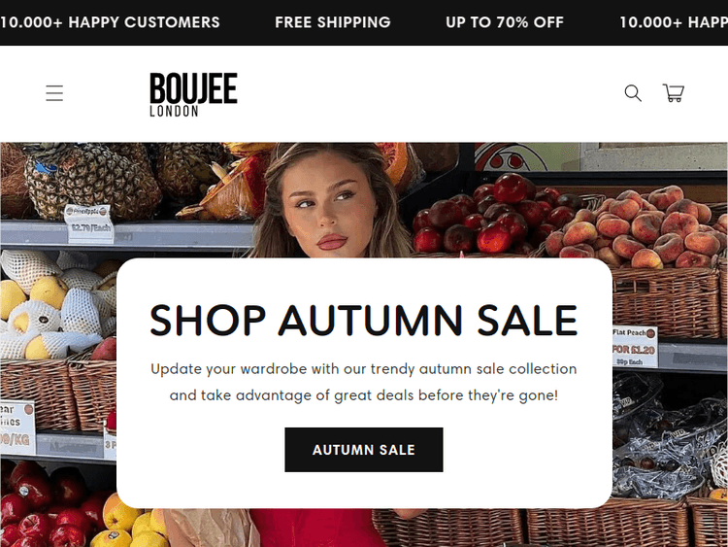Click the AUTUMN SALE button

click(364, 450)
